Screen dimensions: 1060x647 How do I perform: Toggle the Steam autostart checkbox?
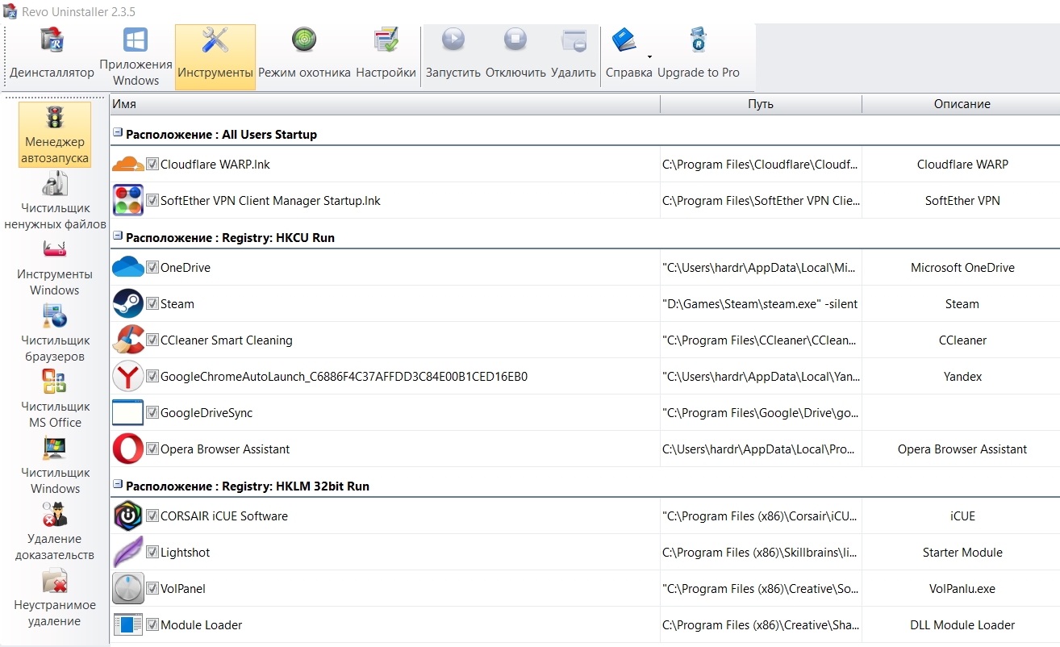(x=152, y=303)
